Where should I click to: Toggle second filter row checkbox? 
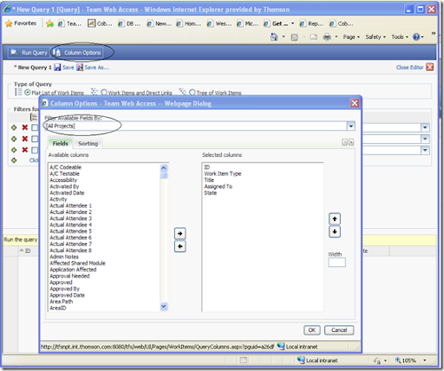tap(35, 139)
